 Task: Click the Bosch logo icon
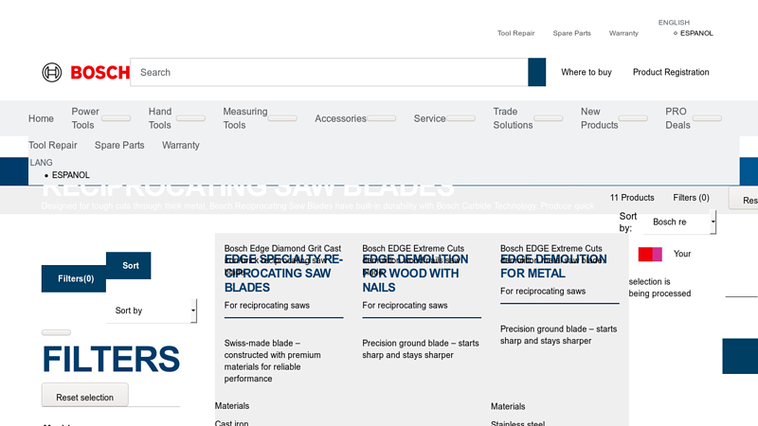[x=52, y=72]
